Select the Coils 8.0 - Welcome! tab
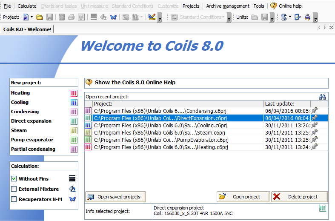This screenshot has width=335, height=221. click(27, 29)
